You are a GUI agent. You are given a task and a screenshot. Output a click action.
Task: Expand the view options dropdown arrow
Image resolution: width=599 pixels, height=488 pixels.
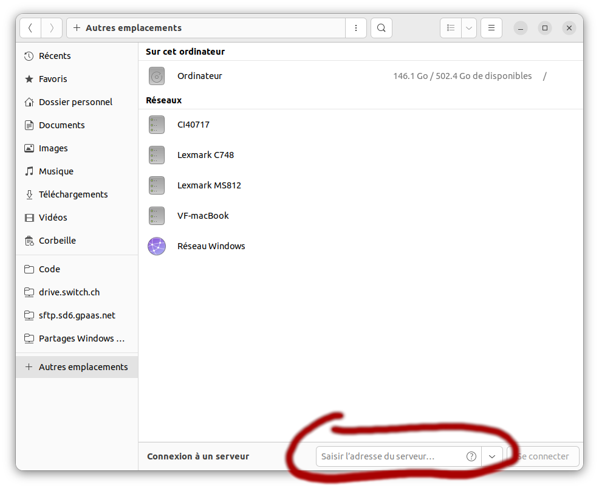[469, 28]
